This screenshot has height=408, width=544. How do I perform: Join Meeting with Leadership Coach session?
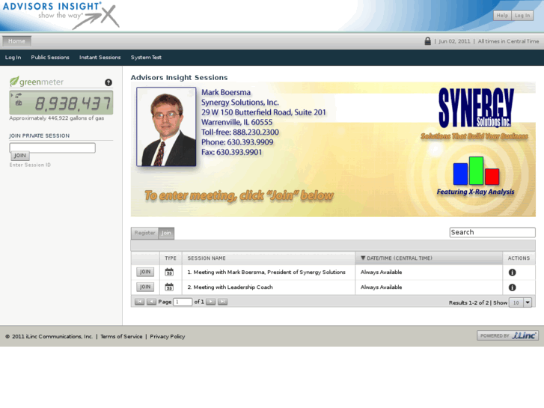pos(145,287)
